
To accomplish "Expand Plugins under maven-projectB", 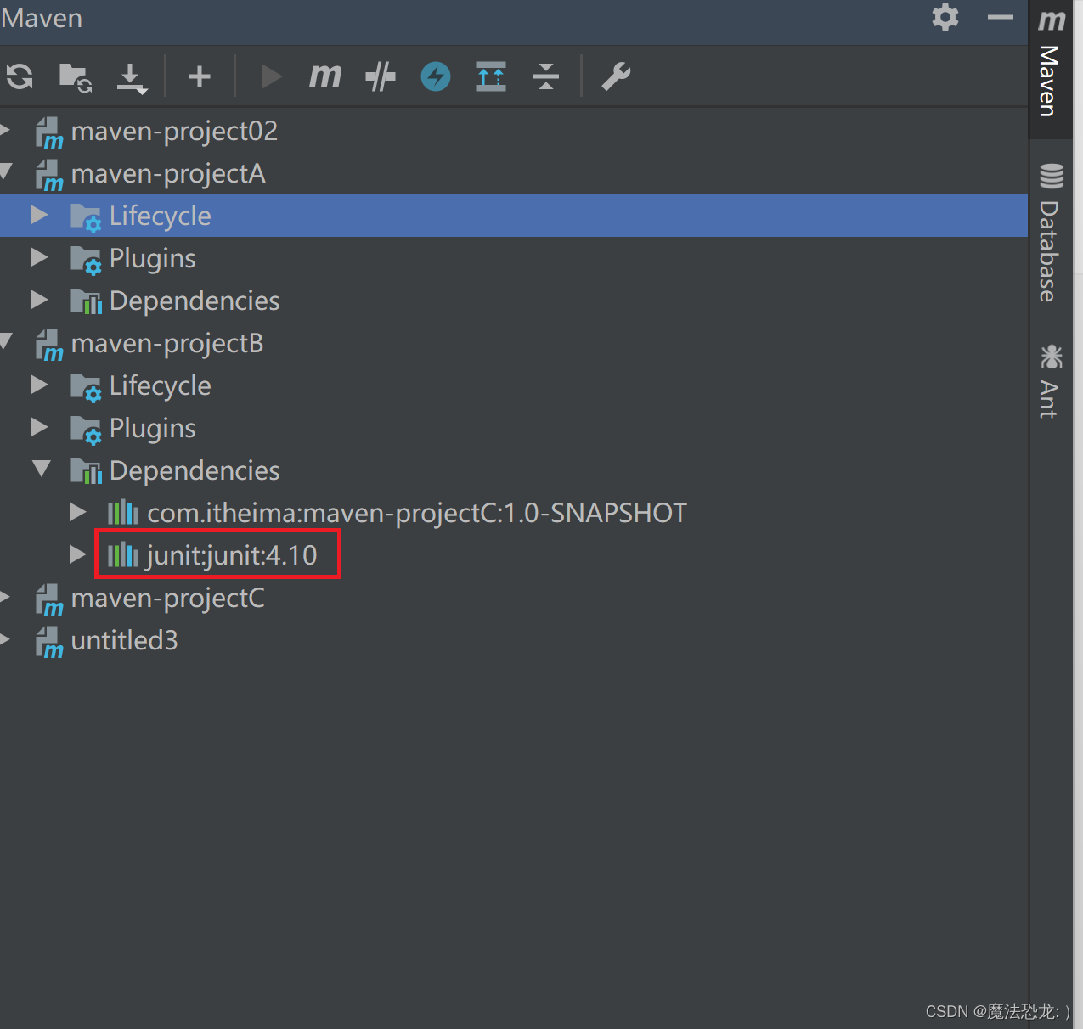I will click(x=40, y=427).
